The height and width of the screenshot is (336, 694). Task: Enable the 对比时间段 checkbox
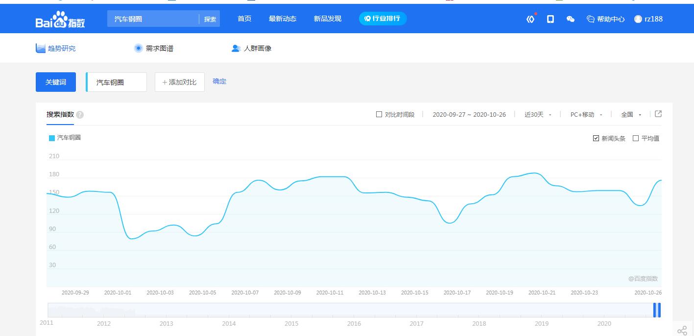click(x=379, y=114)
